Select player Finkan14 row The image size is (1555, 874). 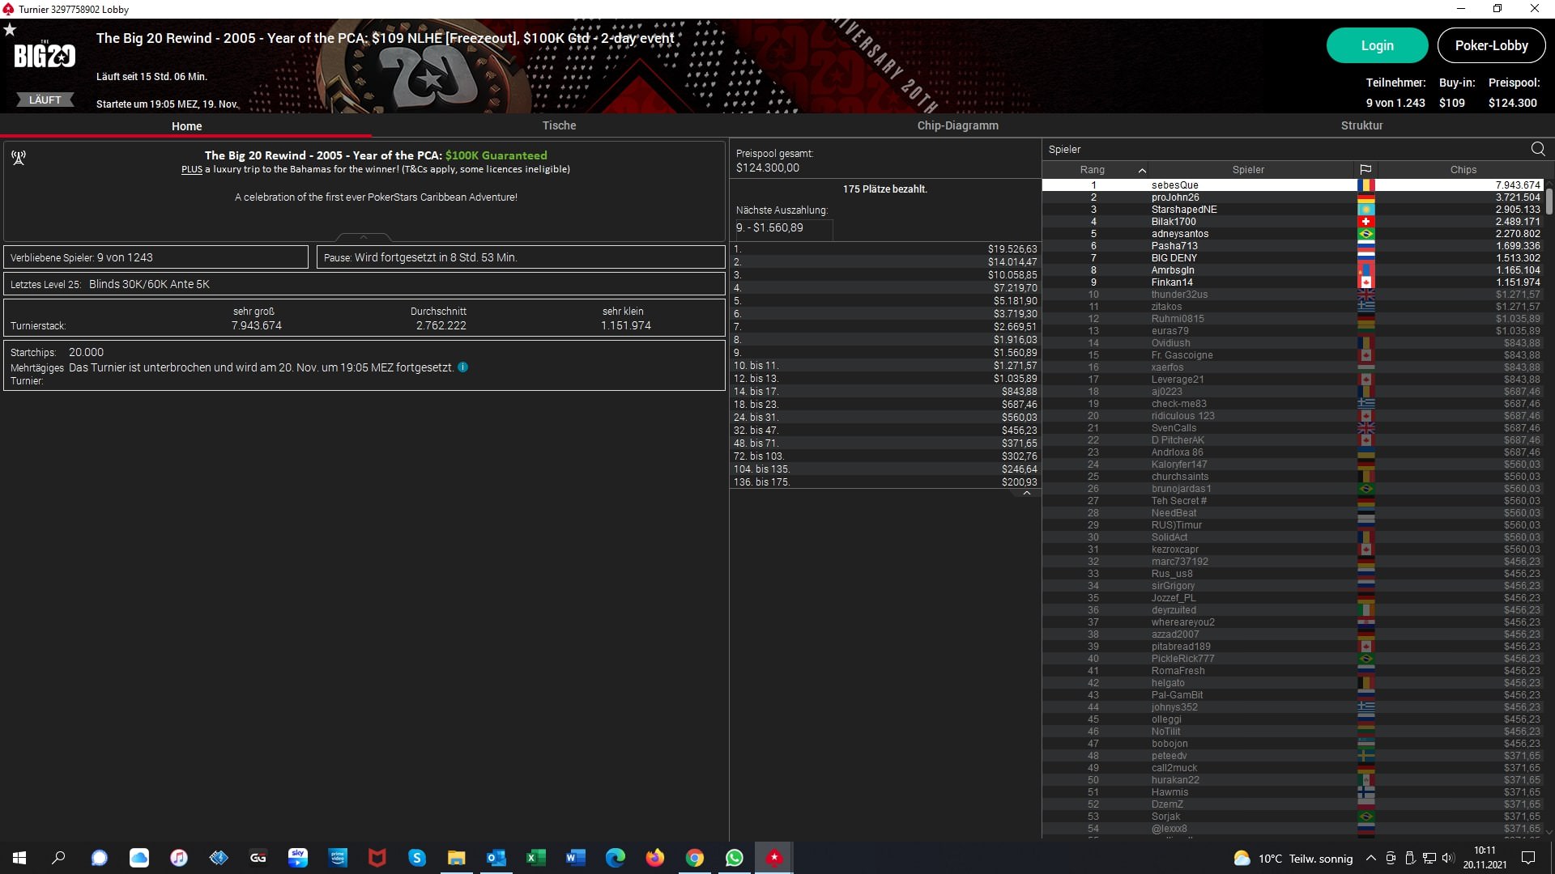point(1293,282)
